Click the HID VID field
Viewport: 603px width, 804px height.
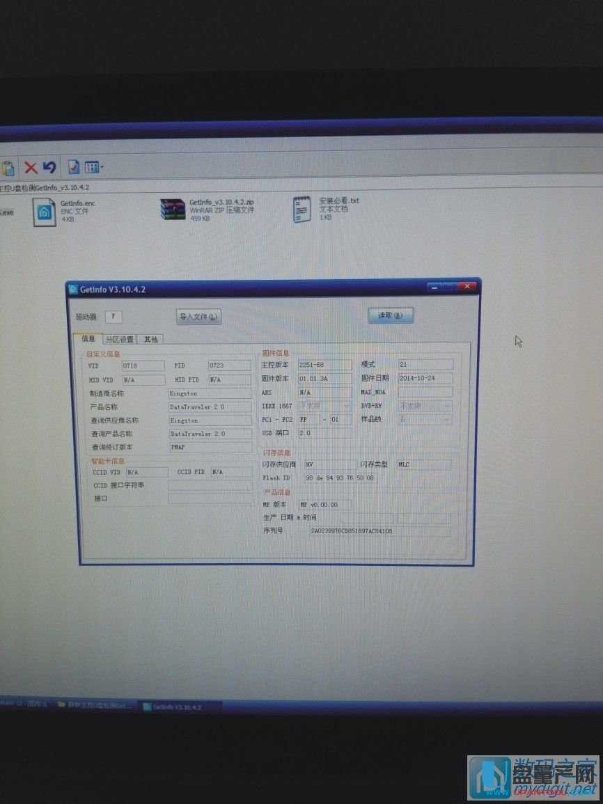pyautogui.click(x=144, y=380)
